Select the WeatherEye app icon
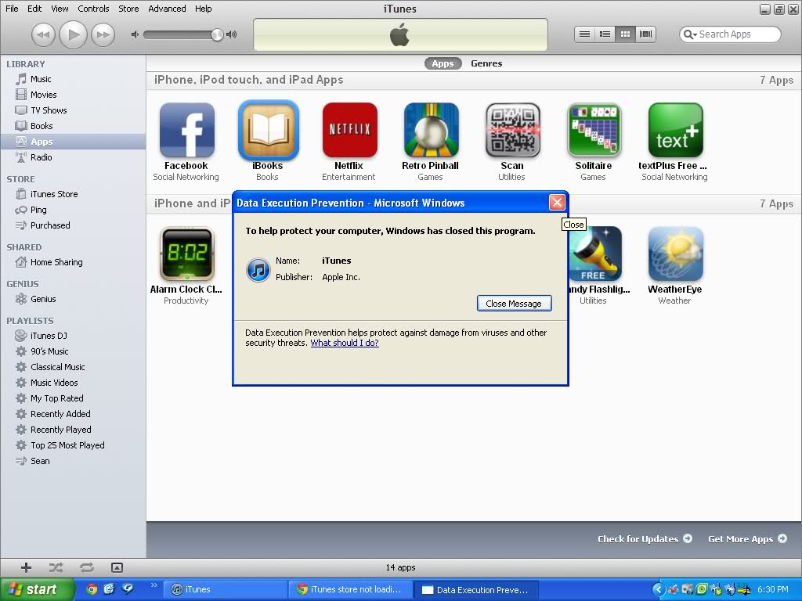802x601 pixels. pyautogui.click(x=675, y=254)
